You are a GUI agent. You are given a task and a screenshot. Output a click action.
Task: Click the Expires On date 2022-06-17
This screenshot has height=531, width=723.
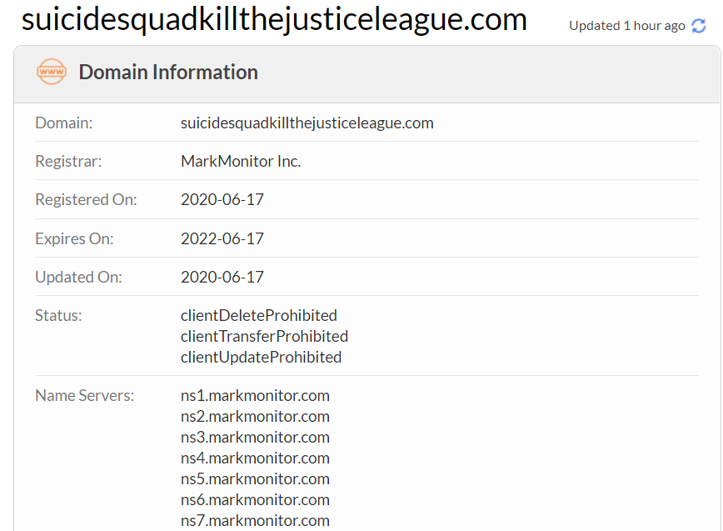222,238
